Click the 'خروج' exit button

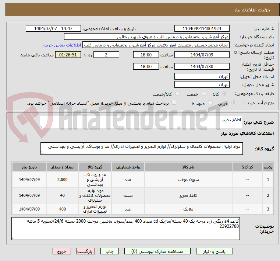pos(61,251)
